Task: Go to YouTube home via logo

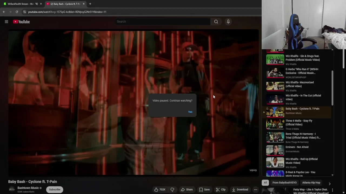Action: click(21, 22)
